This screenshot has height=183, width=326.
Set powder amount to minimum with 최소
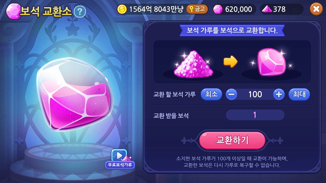pyautogui.click(x=211, y=94)
